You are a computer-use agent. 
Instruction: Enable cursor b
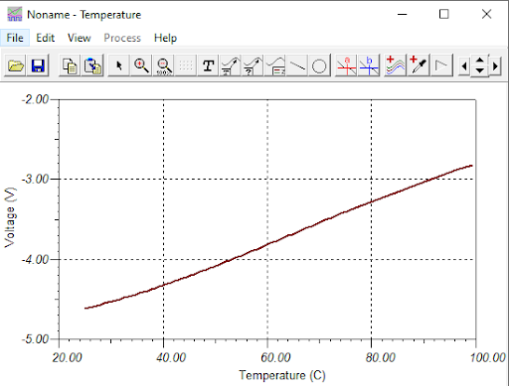click(x=369, y=65)
